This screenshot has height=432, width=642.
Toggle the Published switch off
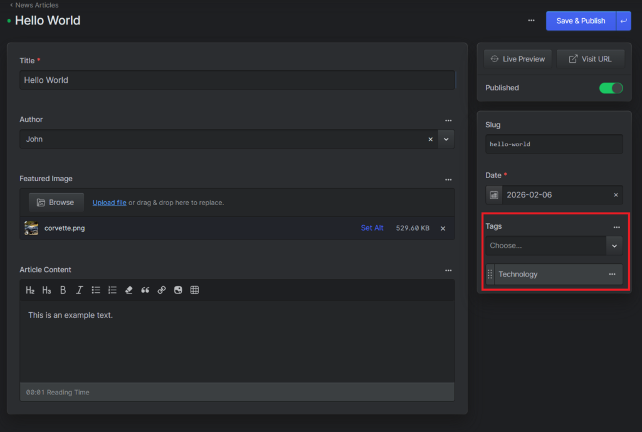(x=611, y=88)
